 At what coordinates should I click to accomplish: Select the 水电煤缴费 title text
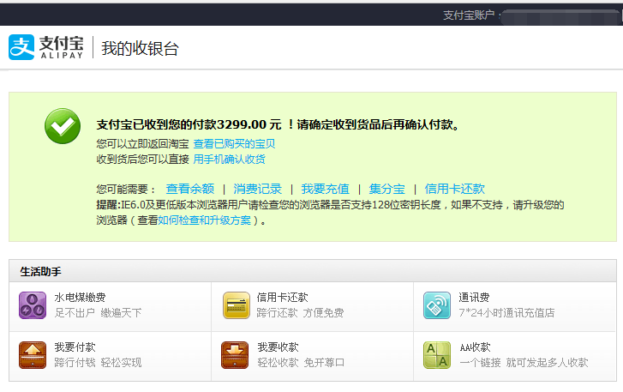coord(80,298)
